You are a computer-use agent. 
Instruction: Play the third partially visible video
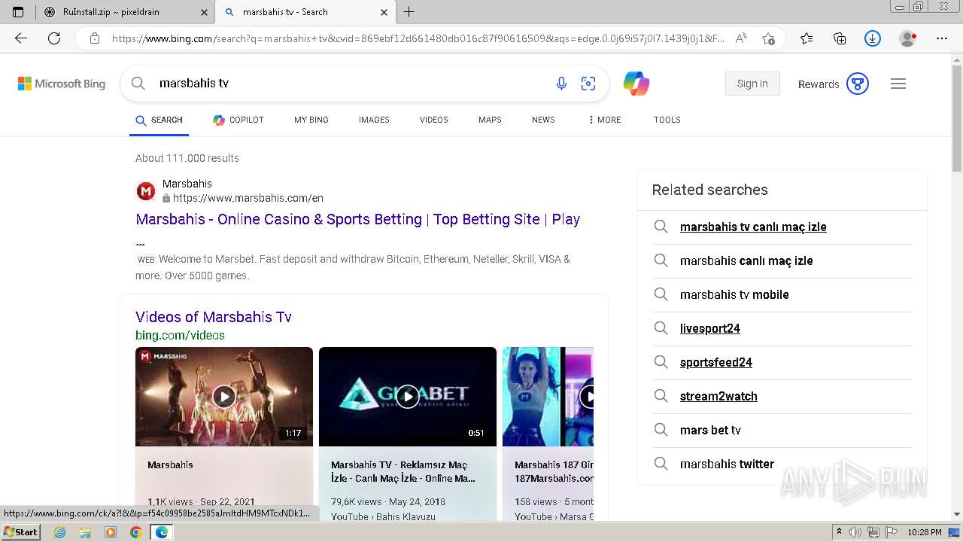[x=548, y=397]
